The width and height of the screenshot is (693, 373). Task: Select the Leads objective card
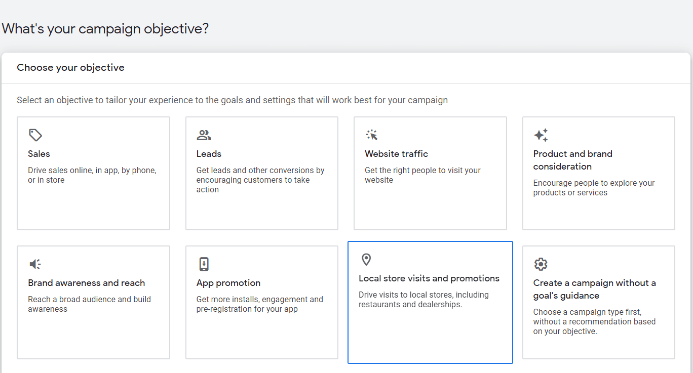(261, 173)
